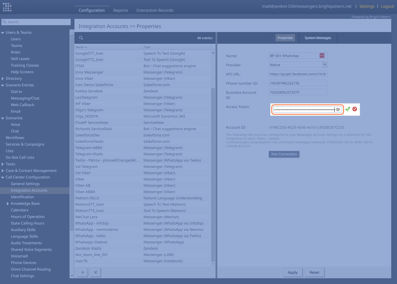This screenshot has width=397, height=284.
Task: Delete selected integration account with X button
Action: [96, 272]
